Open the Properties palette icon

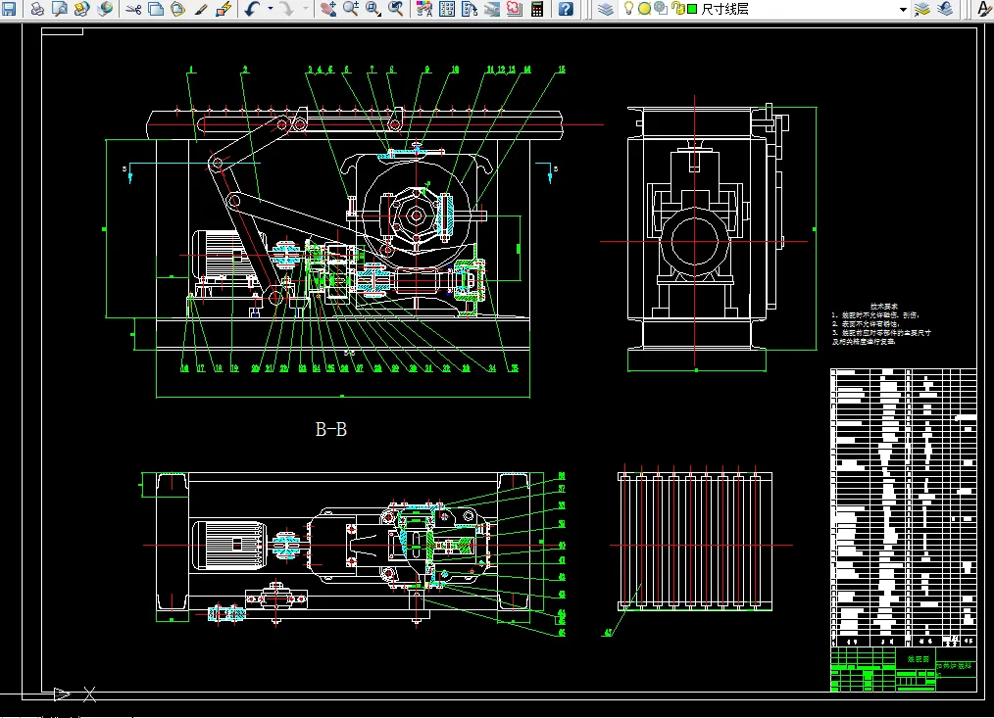(424, 8)
